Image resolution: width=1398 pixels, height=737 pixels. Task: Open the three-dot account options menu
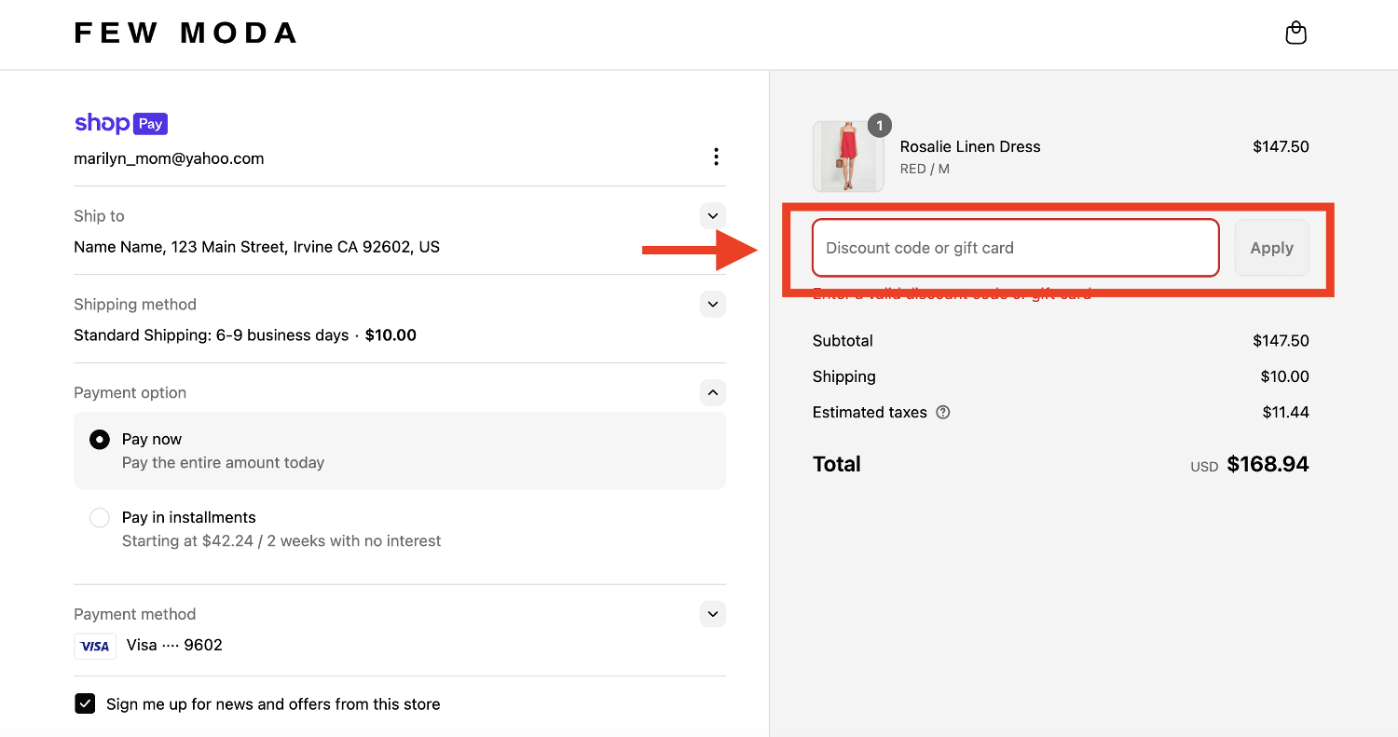pyautogui.click(x=716, y=157)
